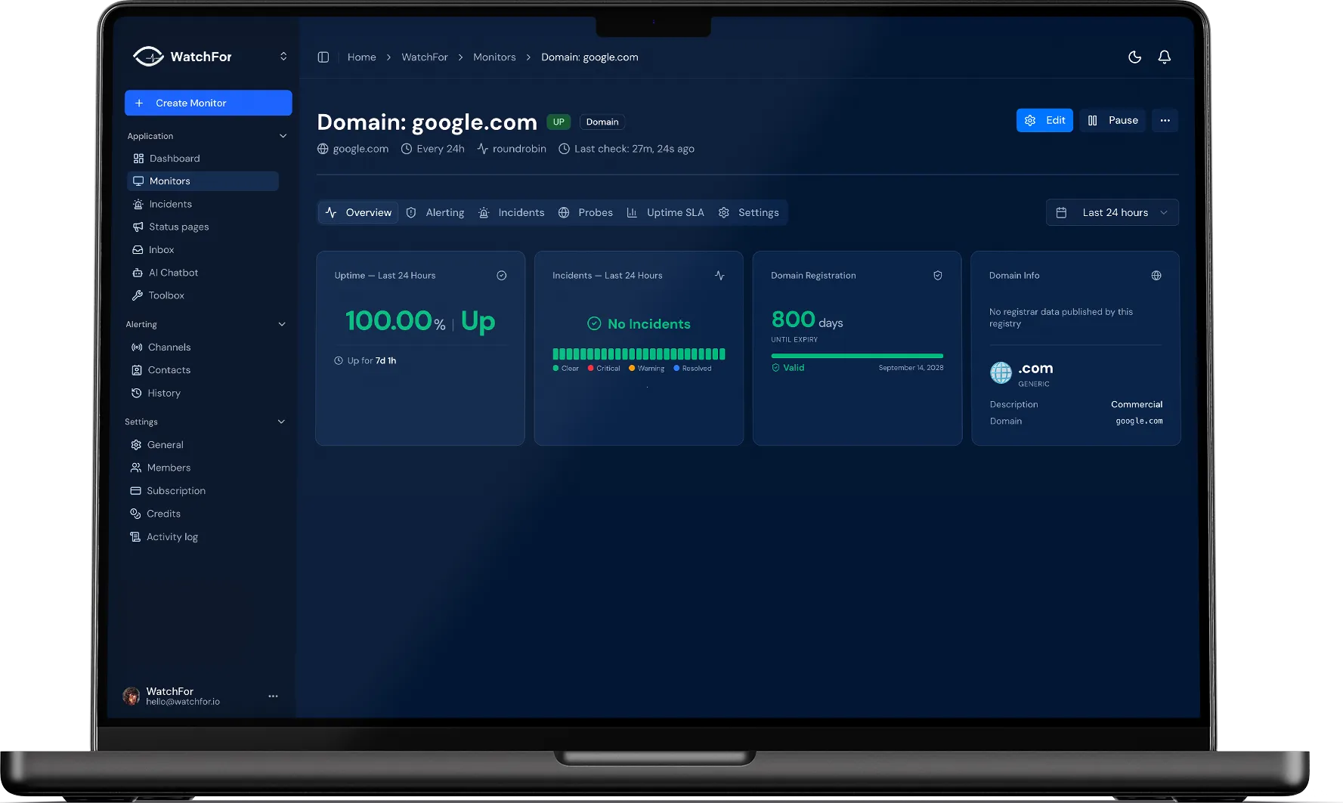Go to WatchFor breadcrumb
The height and width of the screenshot is (803, 1343).
pyautogui.click(x=425, y=57)
